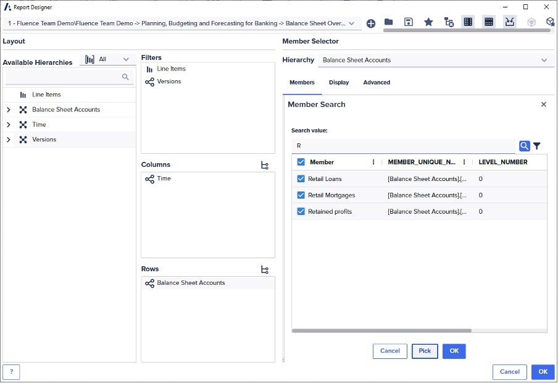Save report using the floppy disk icon
558x383 pixels.
(409, 22)
